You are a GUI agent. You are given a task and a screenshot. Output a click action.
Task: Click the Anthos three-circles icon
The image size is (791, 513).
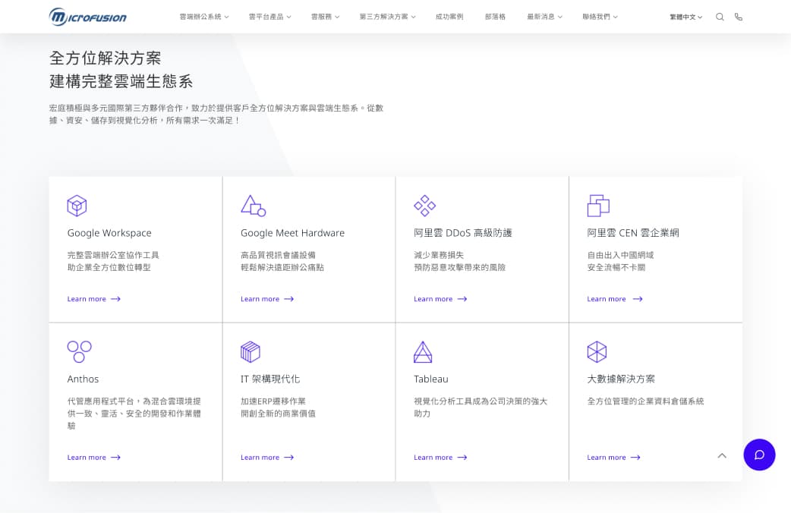coord(79,351)
